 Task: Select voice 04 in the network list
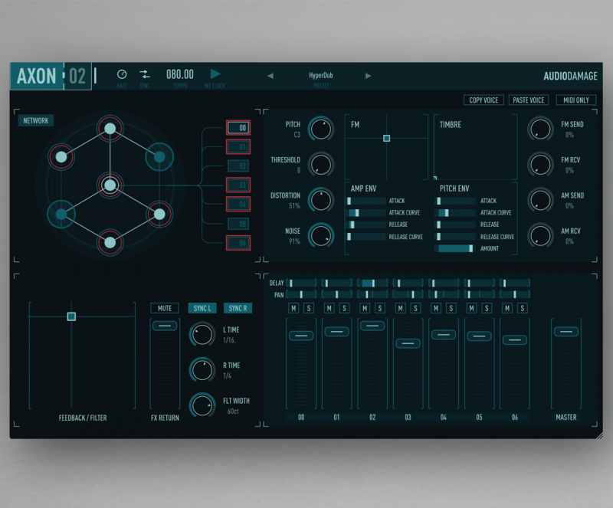pyautogui.click(x=238, y=204)
